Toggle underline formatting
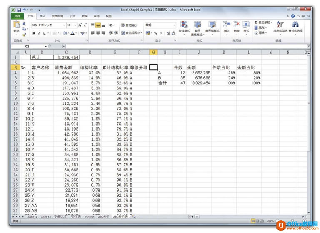Screen dimensions: 320x233 click(x=44, y=33)
